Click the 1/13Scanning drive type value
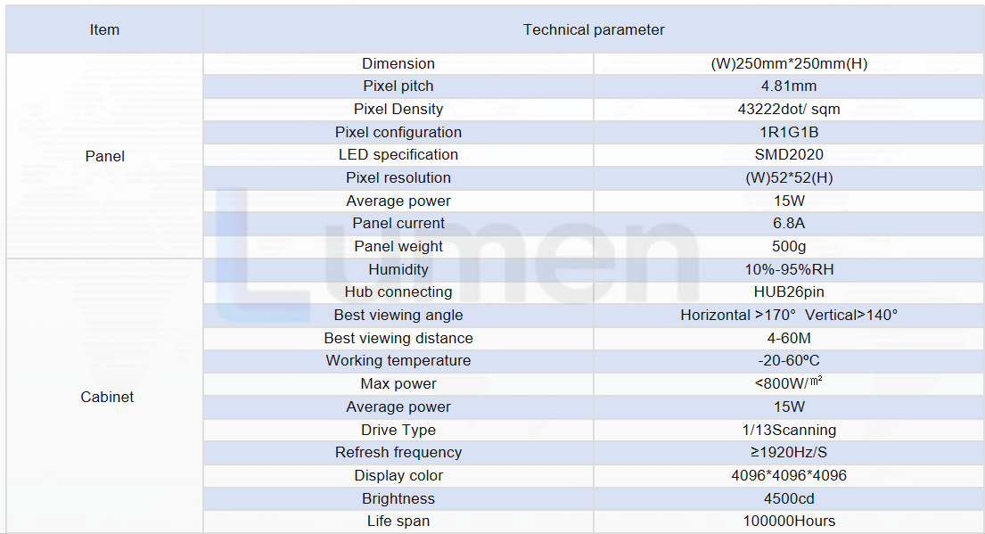985x534 pixels. [x=789, y=430]
